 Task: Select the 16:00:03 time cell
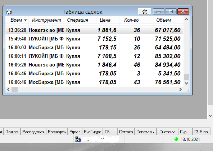17,47
